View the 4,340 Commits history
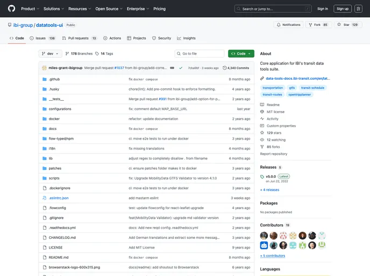Screen dimensions: 370x276 pyautogui.click(x=236, y=68)
